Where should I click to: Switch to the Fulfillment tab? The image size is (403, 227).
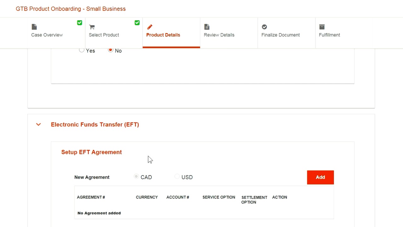coord(329,35)
